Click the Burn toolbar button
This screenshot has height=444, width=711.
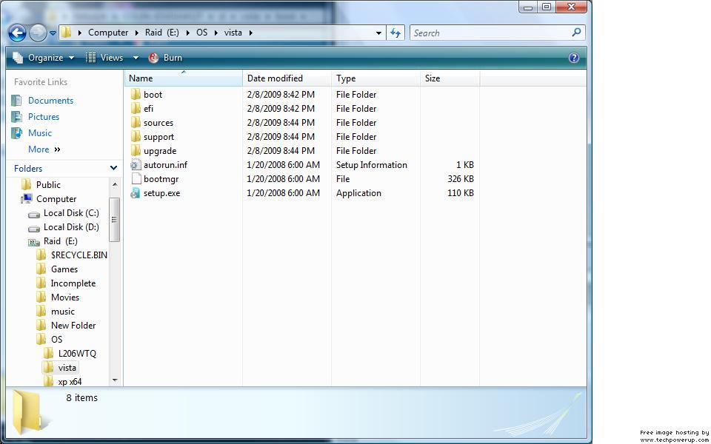165,58
